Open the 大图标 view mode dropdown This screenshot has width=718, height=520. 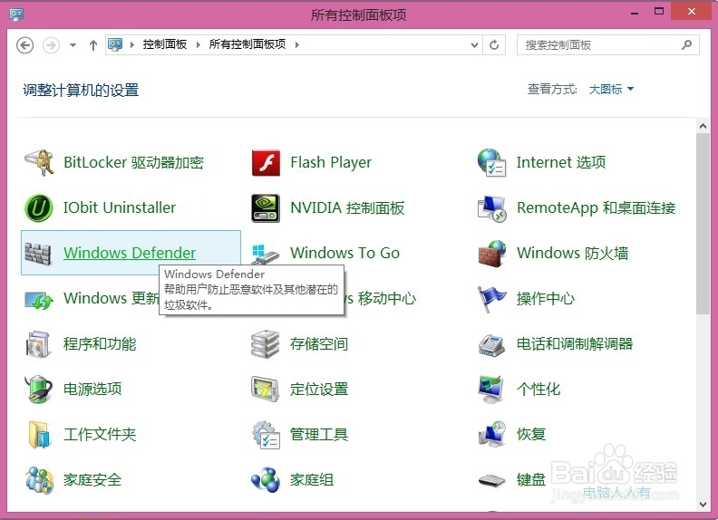611,89
